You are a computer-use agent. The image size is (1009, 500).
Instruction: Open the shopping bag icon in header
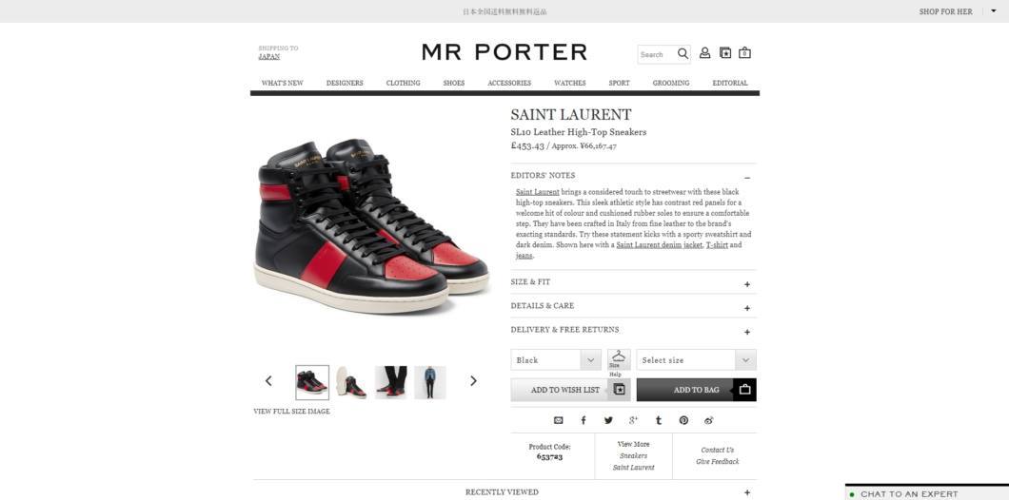(744, 53)
